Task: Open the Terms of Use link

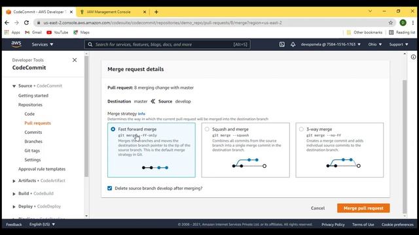Action: (363, 225)
